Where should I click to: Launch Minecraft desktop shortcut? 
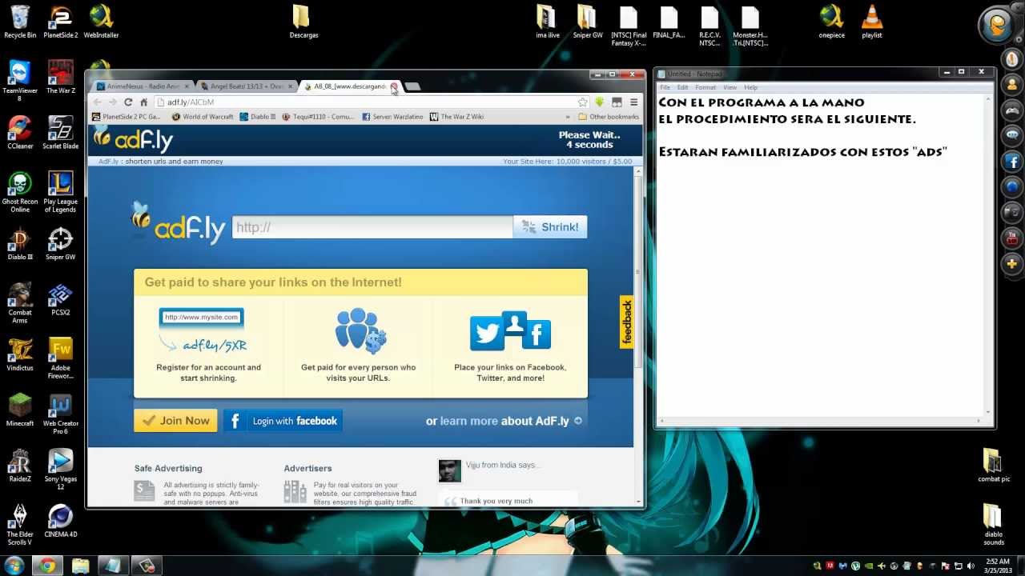tap(20, 410)
